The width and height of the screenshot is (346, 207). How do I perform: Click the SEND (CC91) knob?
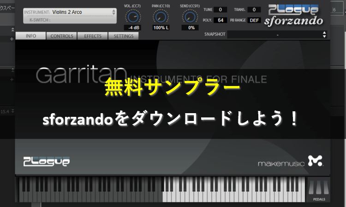190,17
